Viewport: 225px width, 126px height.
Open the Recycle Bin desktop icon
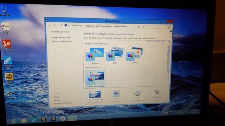4,10
